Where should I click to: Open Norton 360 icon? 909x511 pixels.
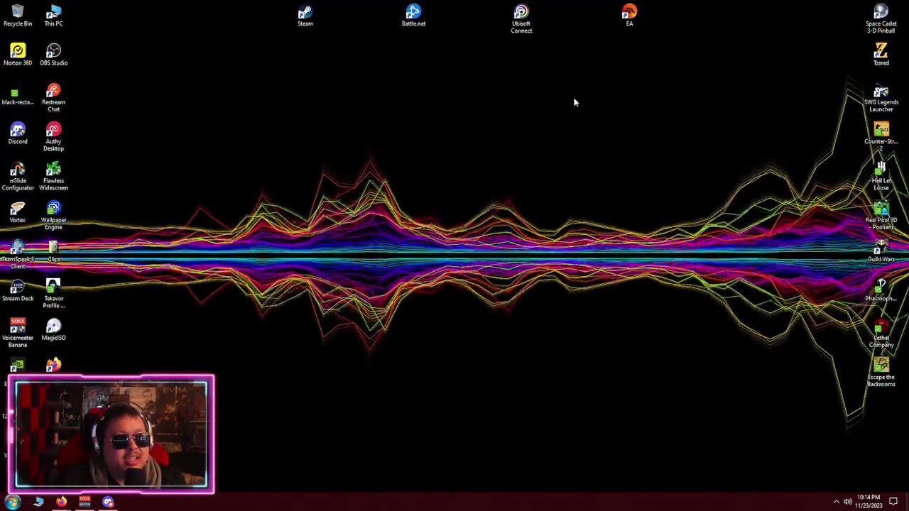coord(18,55)
